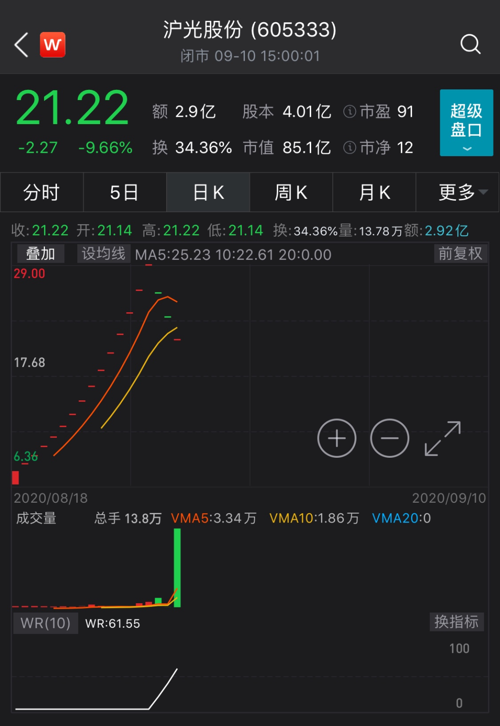Tap the 股本 4.01亿 share capital value
This screenshot has height=726, width=500.
click(x=287, y=111)
